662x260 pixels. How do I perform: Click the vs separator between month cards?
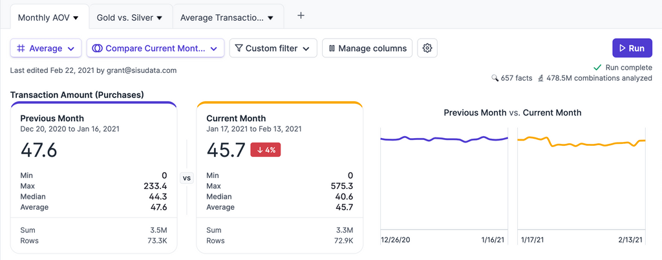187,178
